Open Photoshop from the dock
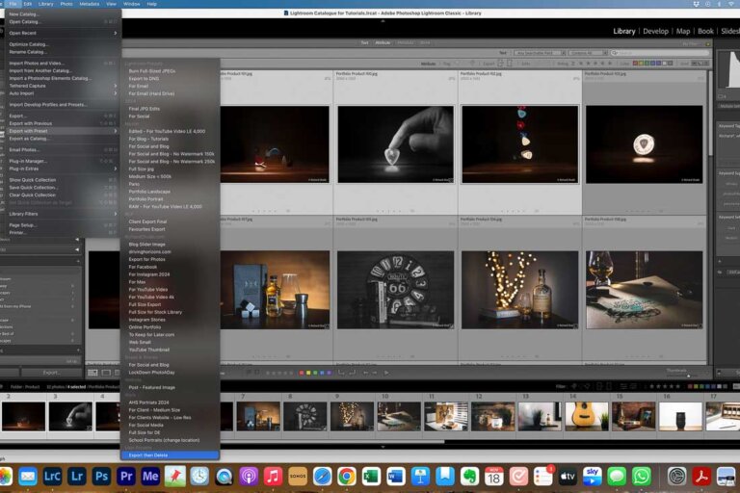Image resolution: width=740 pixels, height=493 pixels. pyautogui.click(x=101, y=477)
